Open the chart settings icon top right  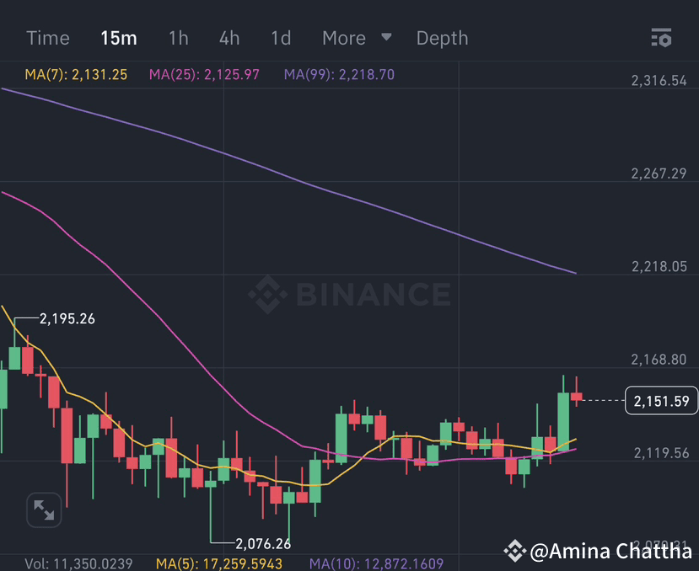(x=661, y=38)
